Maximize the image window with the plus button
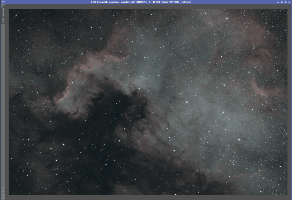The image size is (292, 200). point(286,2)
